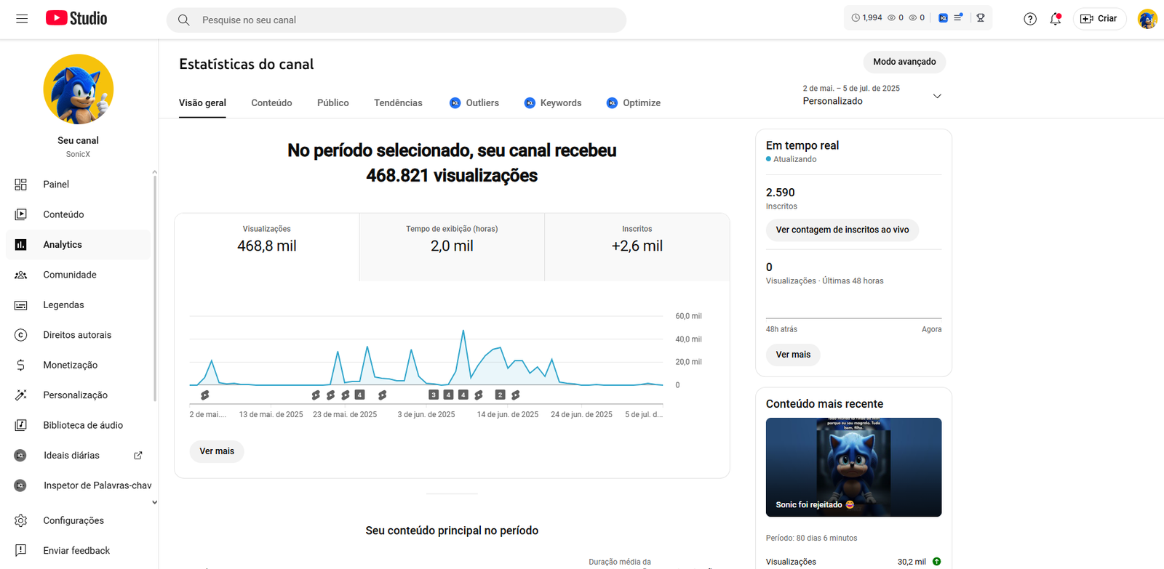The image size is (1164, 569).
Task: Open Monetização from the sidebar
Action: point(70,365)
